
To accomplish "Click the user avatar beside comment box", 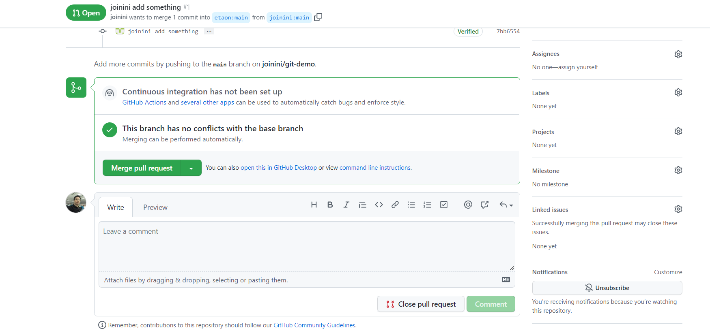I will click(x=76, y=203).
